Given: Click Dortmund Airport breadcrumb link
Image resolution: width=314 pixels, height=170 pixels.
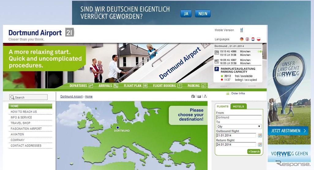Looking at the screenshot, I should pyautogui.click(x=72, y=96).
